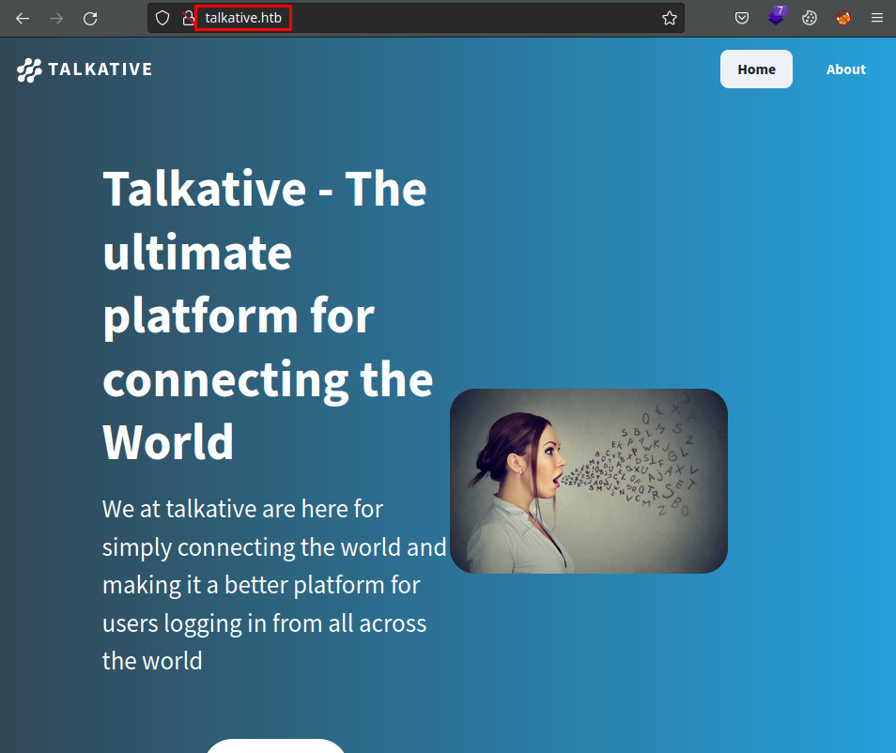Open the Save to Pocket icon
This screenshot has height=753, width=896.
(742, 18)
